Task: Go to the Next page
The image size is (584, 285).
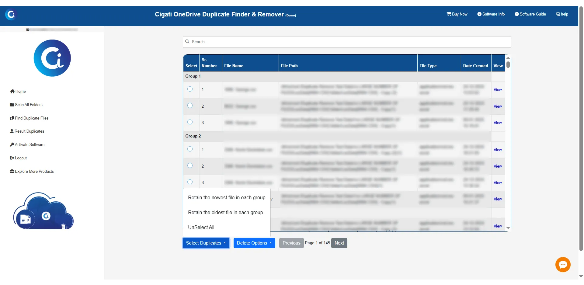Action: tap(339, 243)
